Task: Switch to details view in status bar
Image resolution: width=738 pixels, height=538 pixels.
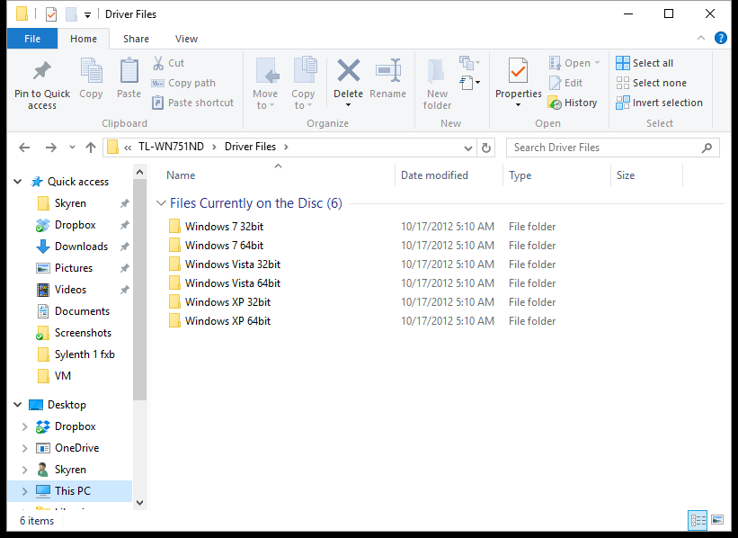Action: pos(698,520)
